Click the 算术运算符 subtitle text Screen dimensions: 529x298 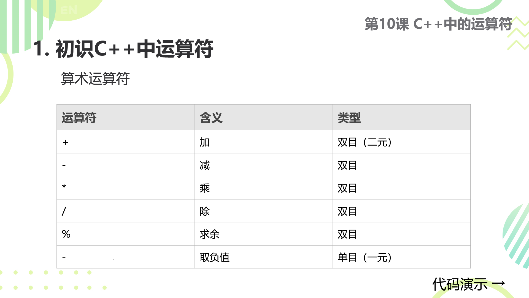(x=95, y=79)
